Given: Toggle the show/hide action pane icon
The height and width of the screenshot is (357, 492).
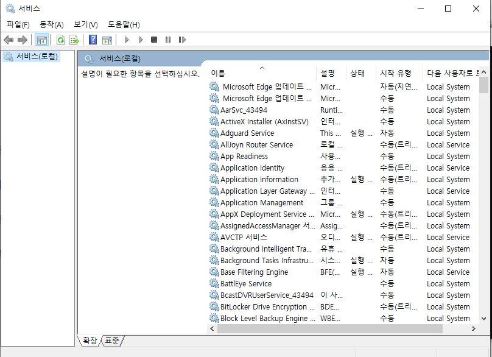Looking at the screenshot, I should tap(107, 40).
